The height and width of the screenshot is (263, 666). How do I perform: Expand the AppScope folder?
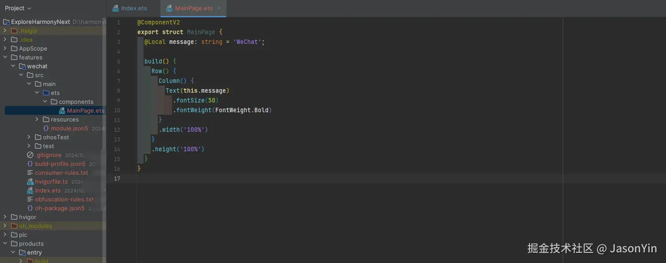coord(5,48)
